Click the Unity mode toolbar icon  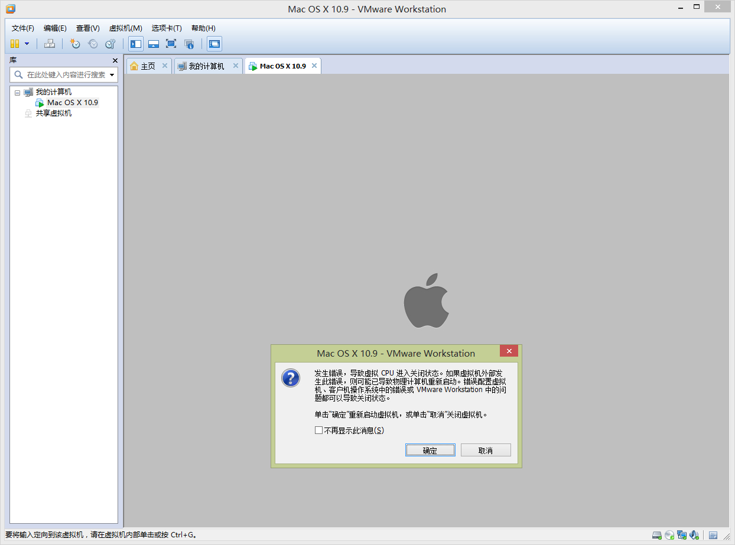189,44
